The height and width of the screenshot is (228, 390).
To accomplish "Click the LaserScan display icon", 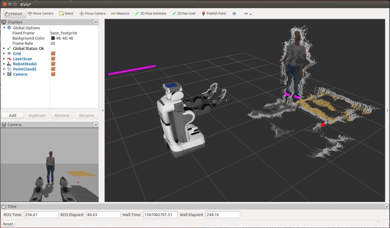I will click(9, 59).
